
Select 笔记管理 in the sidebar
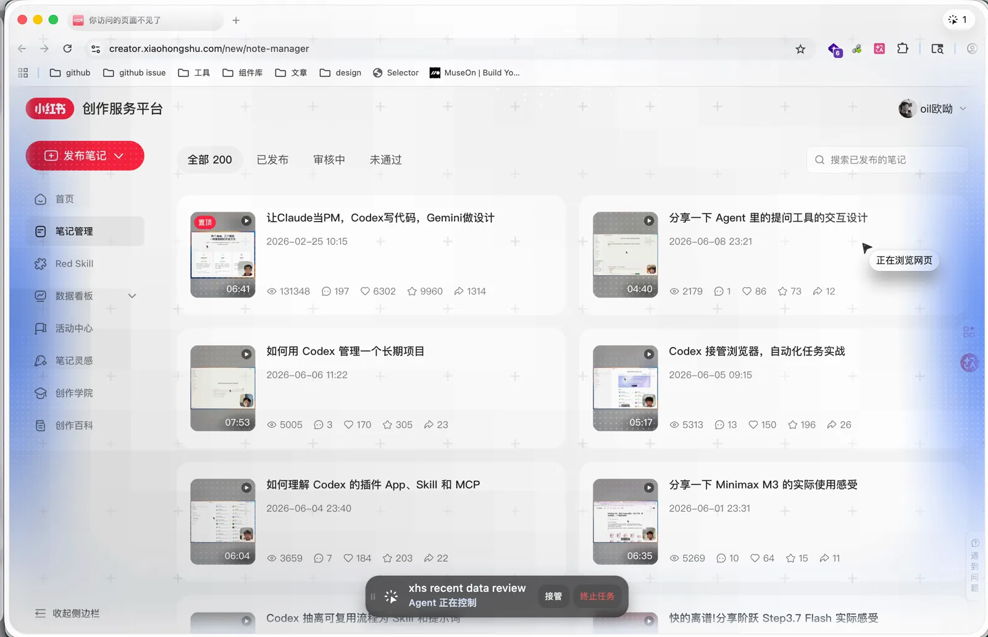tap(85, 231)
